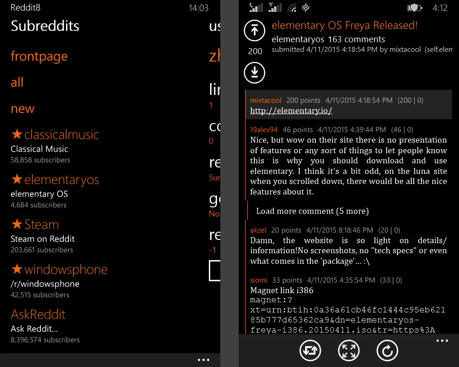Toggle star on classicalmusic subreddit
This screenshot has width=459, height=367.
(x=17, y=134)
